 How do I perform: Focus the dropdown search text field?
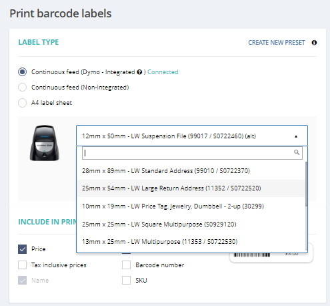(192, 153)
